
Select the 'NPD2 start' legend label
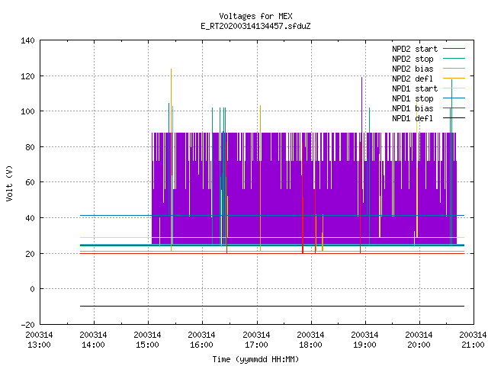point(415,49)
